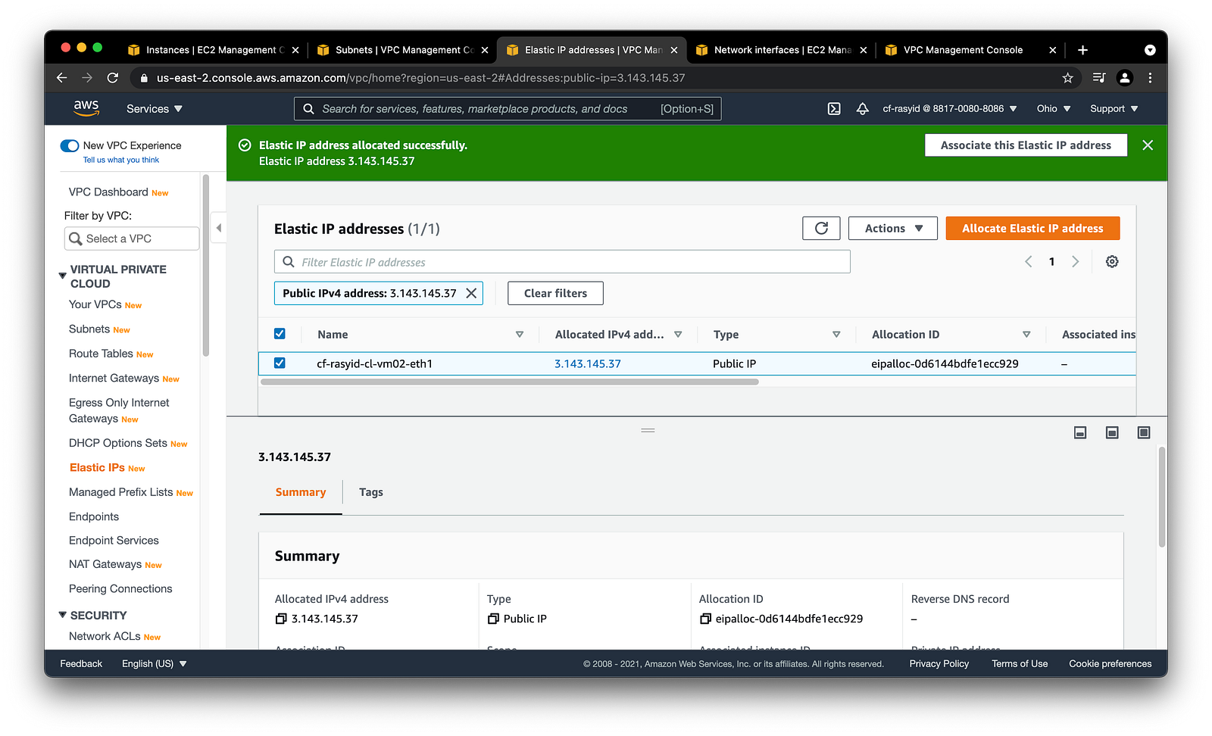Open the cf-rasyid account menu
The height and width of the screenshot is (736, 1212).
[950, 109]
